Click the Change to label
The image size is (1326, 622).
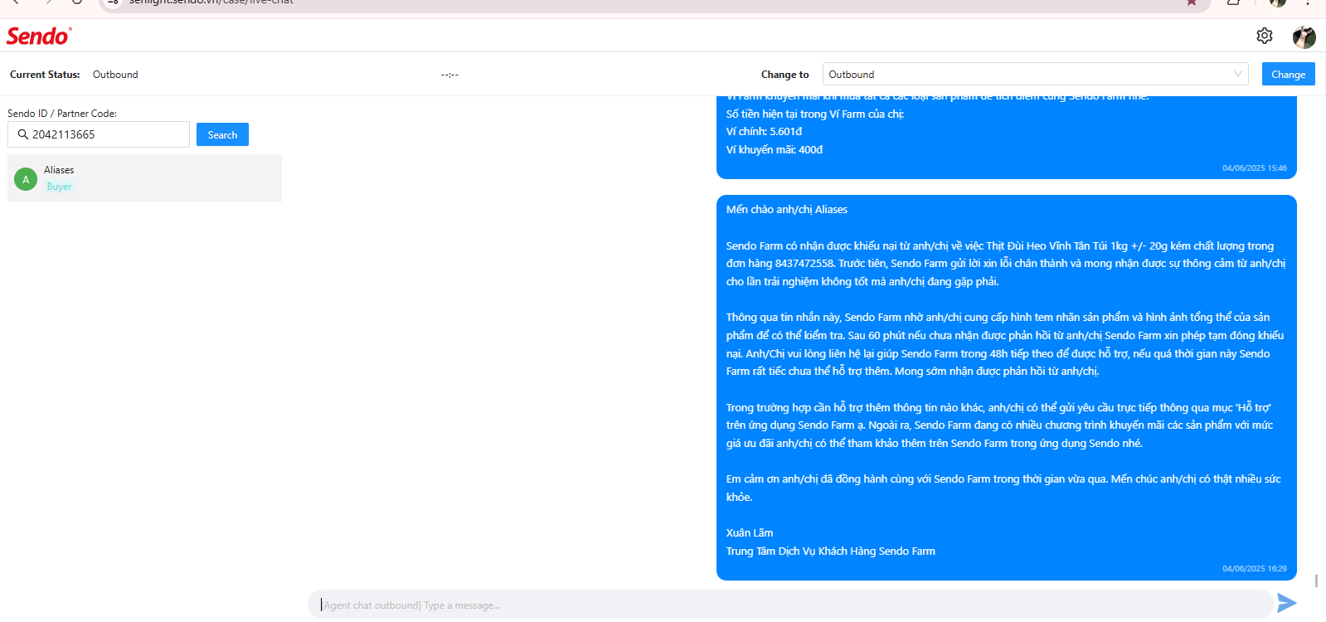tap(784, 75)
